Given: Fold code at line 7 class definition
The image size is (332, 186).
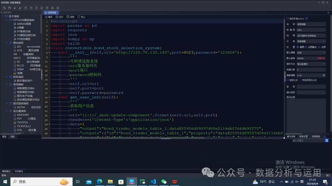Looking at the screenshot, I should [49, 48].
